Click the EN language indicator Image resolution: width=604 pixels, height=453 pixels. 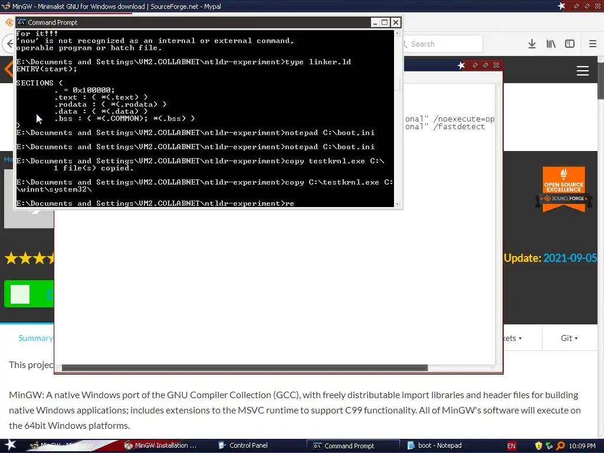[511, 446]
